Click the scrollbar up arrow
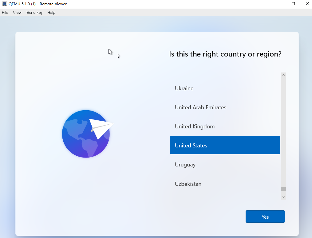Viewport: 312px width, 238px height. 283,75
